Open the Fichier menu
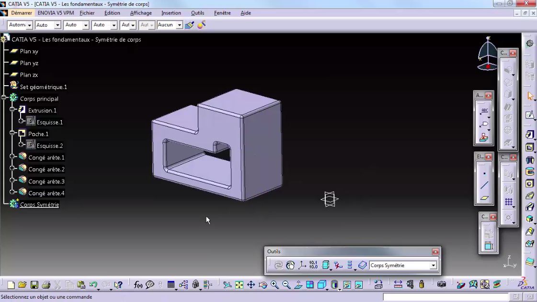Image resolution: width=537 pixels, height=302 pixels. tap(87, 13)
